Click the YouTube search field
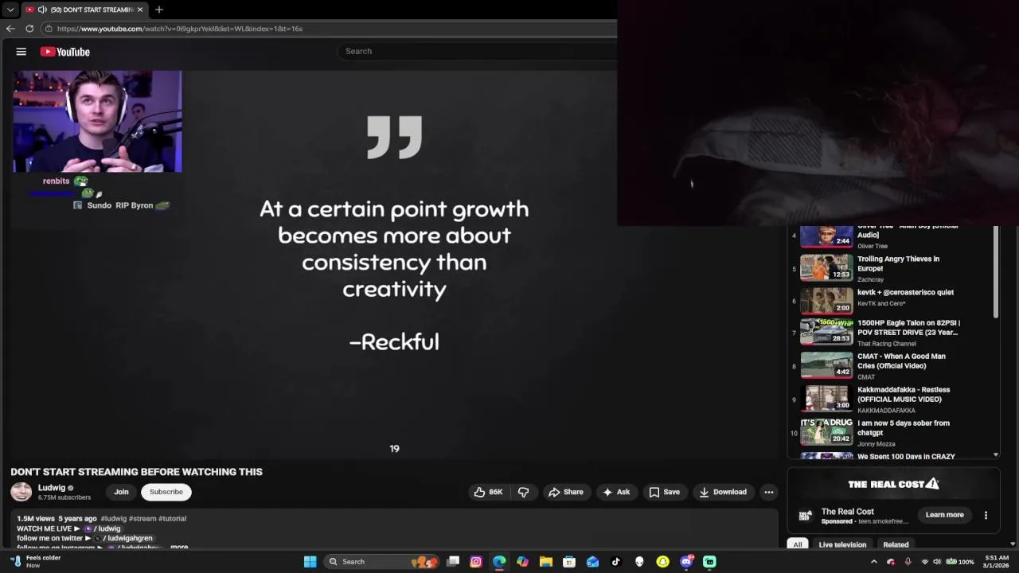Viewport: 1019px width, 573px height. (x=478, y=51)
